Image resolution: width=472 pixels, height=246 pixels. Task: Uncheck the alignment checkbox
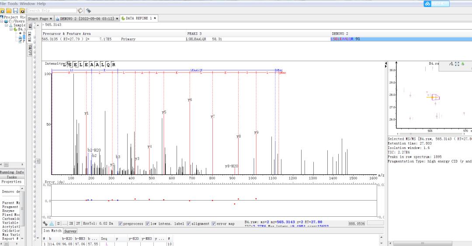[x=188, y=223]
